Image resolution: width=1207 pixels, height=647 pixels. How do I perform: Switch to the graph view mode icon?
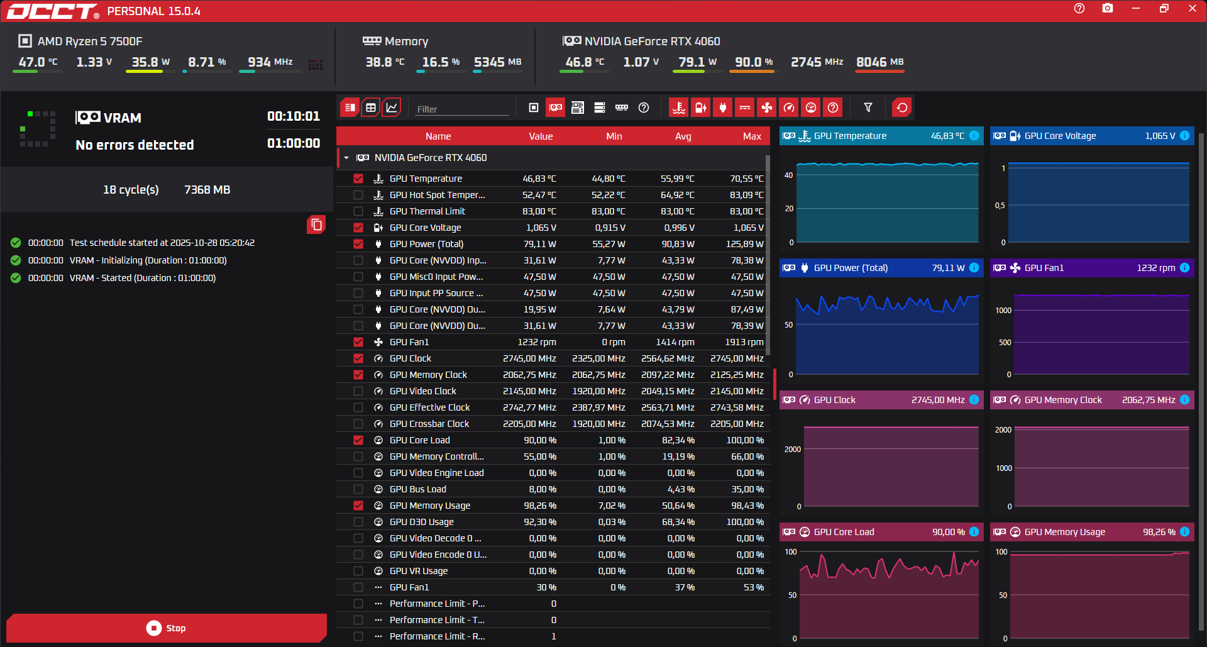391,108
